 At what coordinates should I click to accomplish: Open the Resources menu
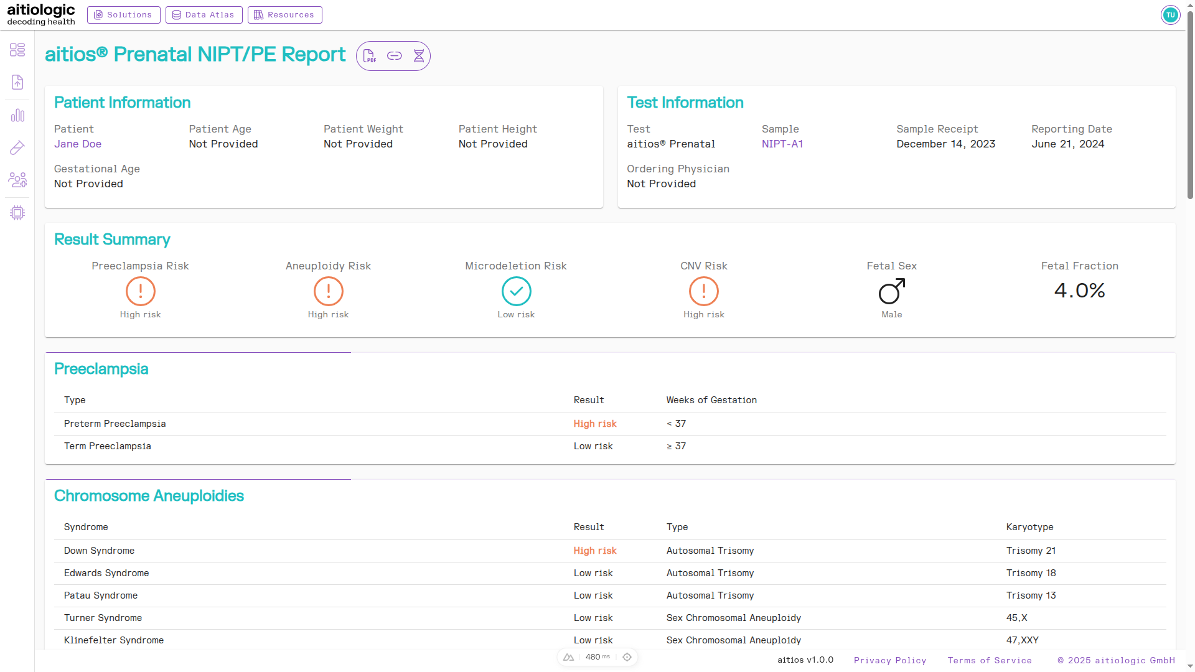284,15
